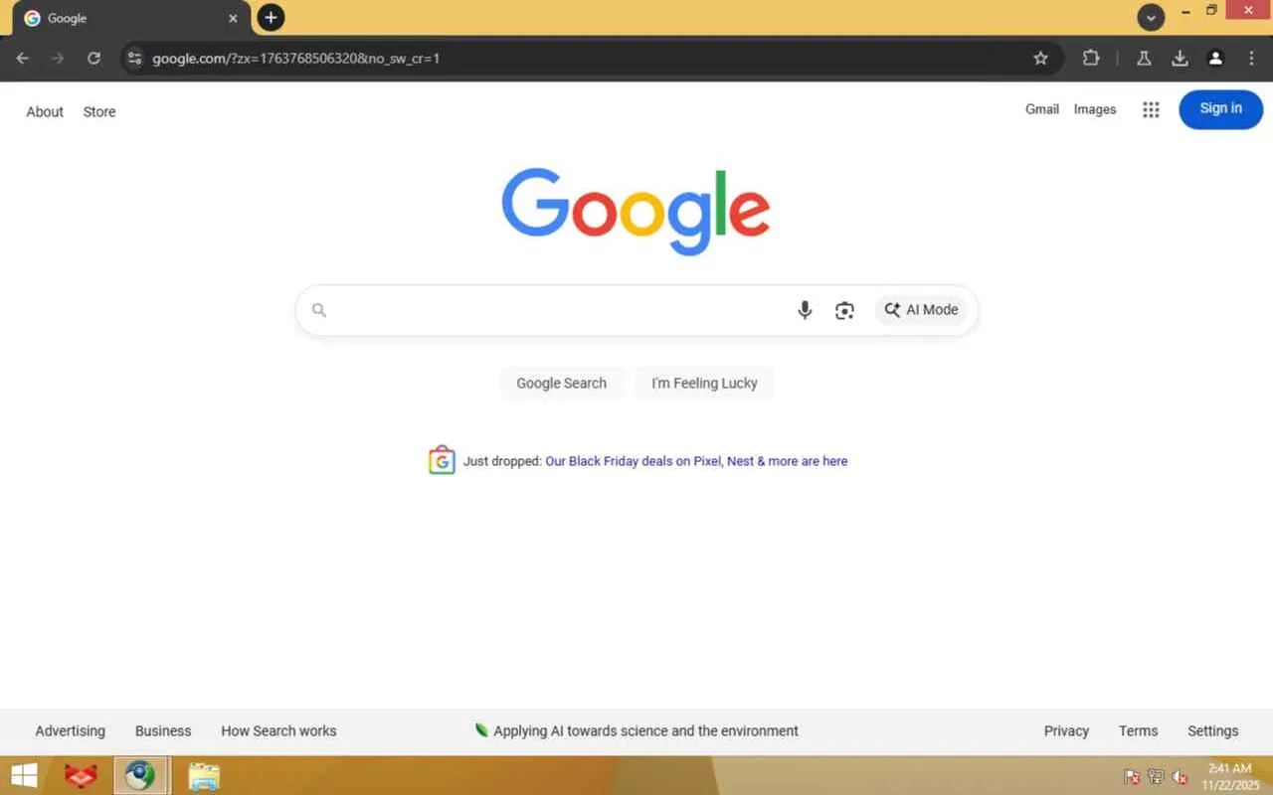1273x795 pixels.
Task: Open Gmail link
Action: 1041,109
